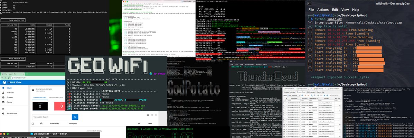Open a new browser tab with plus icon
The image size is (414, 138).
pos(27,74)
